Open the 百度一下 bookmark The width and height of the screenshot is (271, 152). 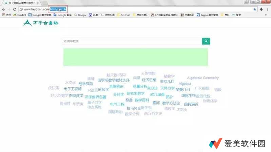(102, 15)
